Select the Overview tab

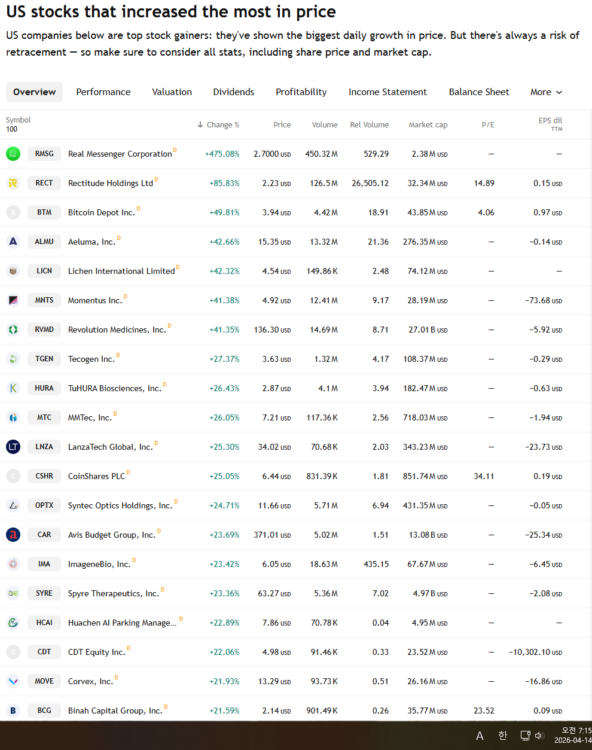(35, 92)
